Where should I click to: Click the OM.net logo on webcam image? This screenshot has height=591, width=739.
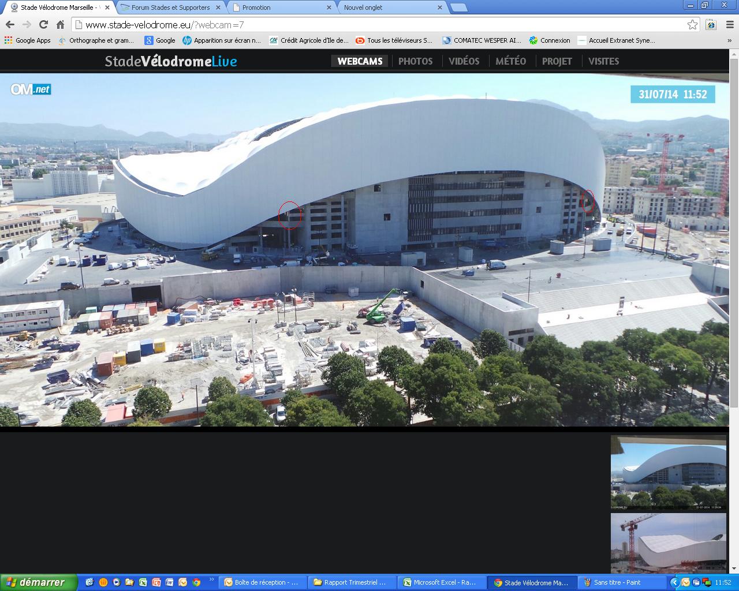click(31, 89)
